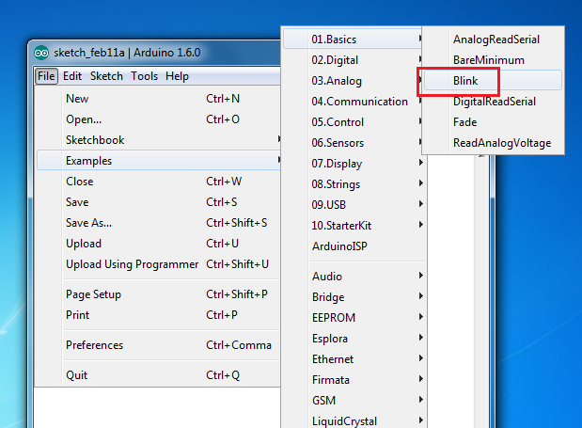Expand the Audio library examples
Viewport: 582px width, 428px height.
354,277
